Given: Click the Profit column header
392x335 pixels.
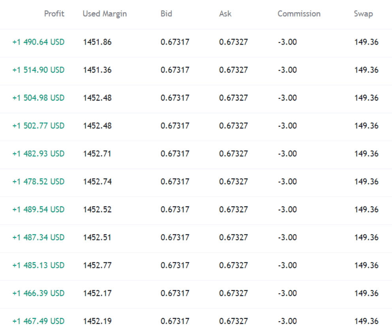Looking at the screenshot, I should [x=54, y=14].
